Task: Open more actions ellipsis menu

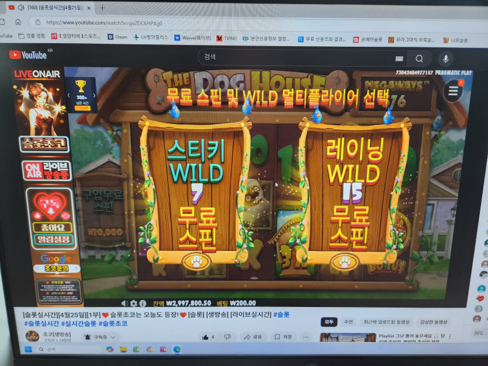Action: (306, 337)
